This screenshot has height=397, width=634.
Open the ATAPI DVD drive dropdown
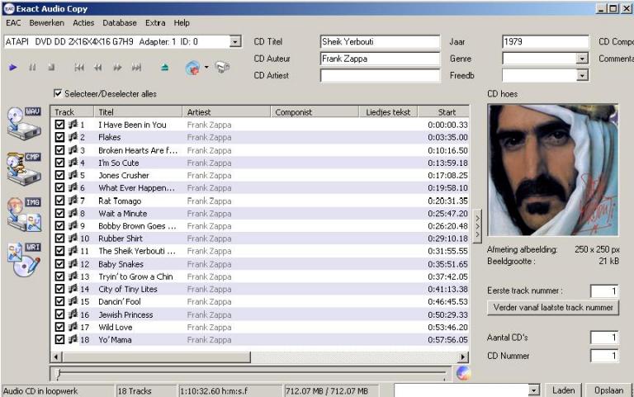pos(235,41)
